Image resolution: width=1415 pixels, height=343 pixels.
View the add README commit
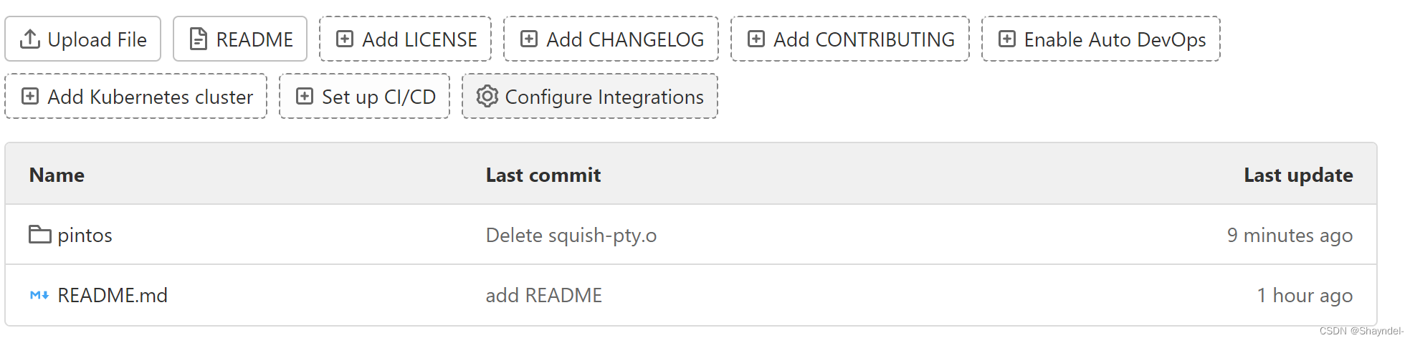pos(543,296)
